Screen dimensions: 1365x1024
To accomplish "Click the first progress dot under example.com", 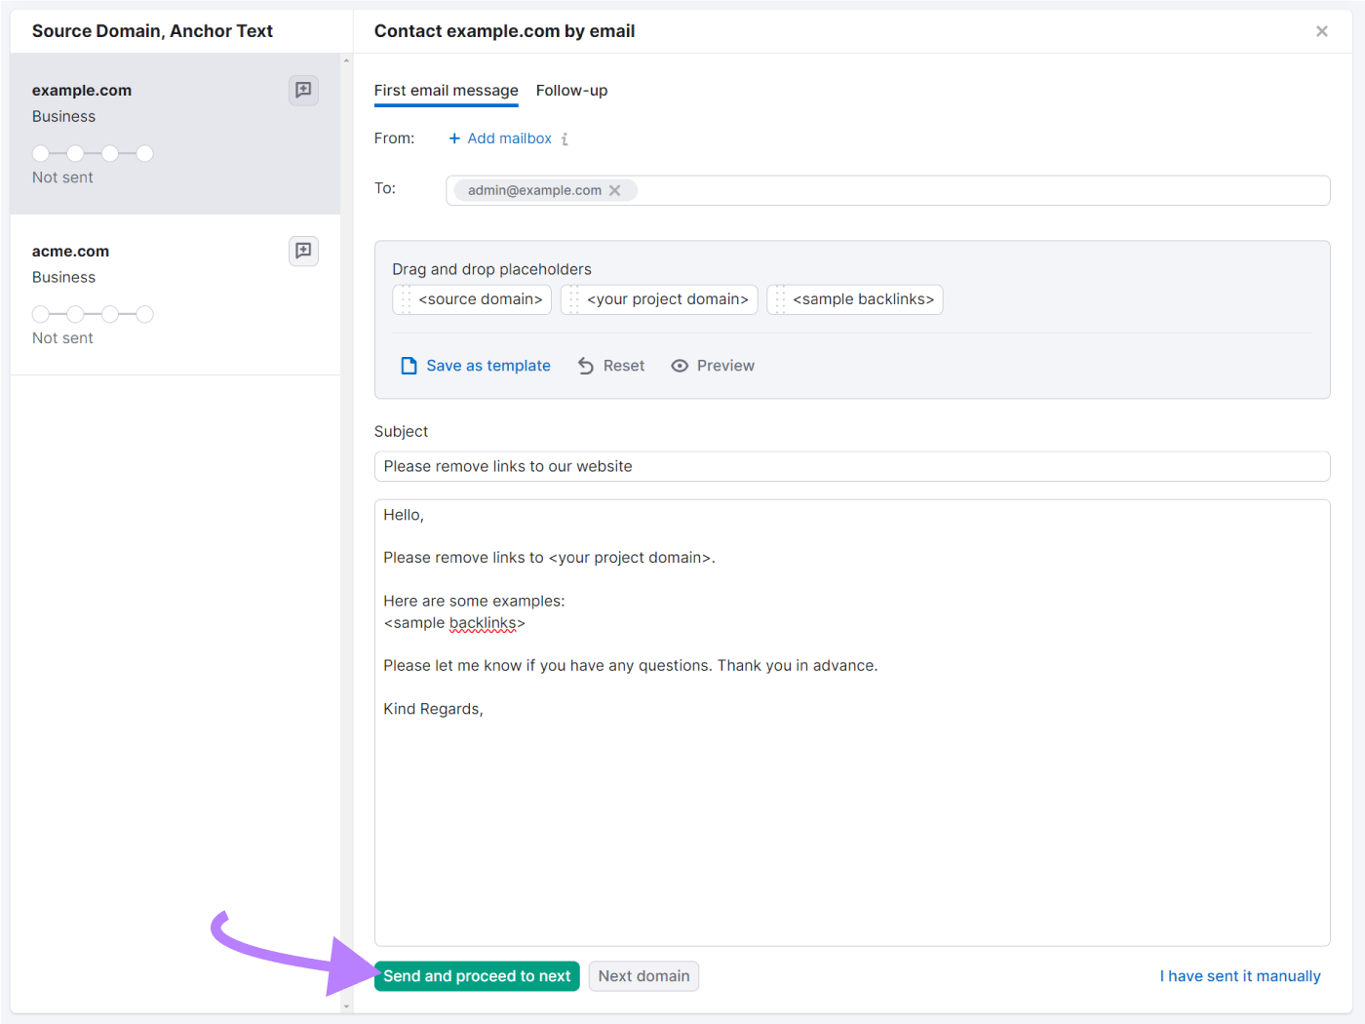I will point(41,153).
